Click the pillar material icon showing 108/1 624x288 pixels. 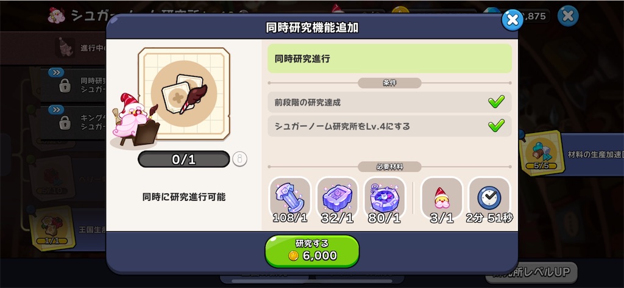(290, 198)
